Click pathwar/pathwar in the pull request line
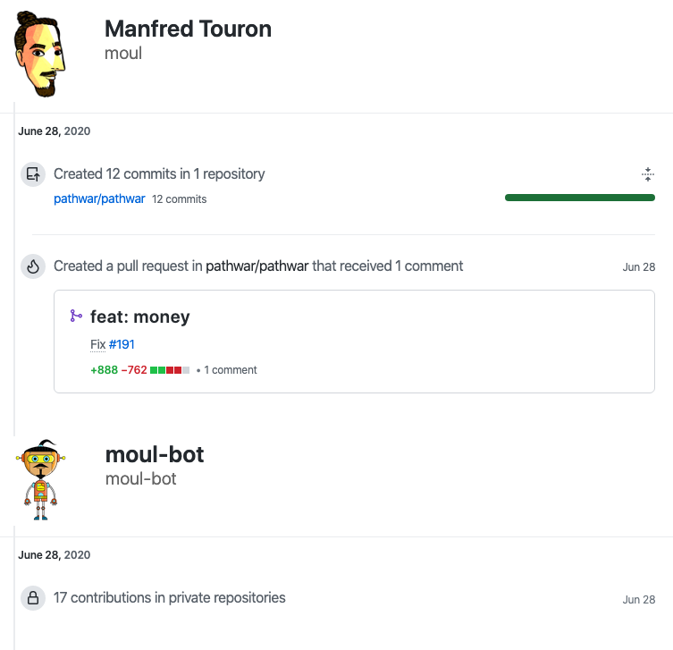The height and width of the screenshot is (650, 673). tap(257, 266)
